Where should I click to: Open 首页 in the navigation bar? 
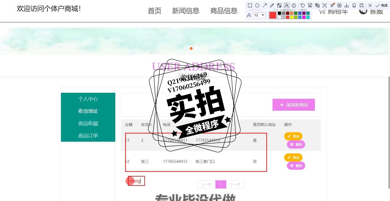pos(154,11)
